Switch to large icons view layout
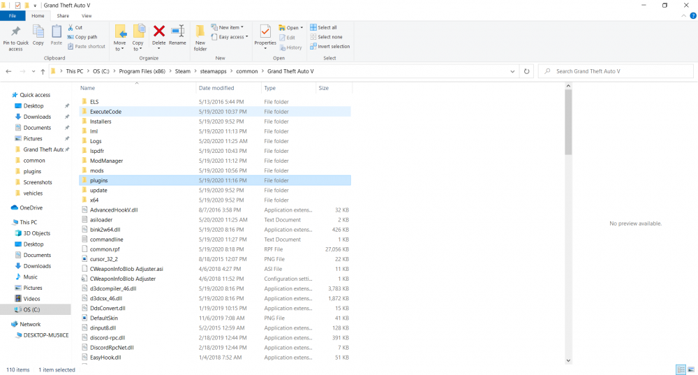 (x=690, y=369)
